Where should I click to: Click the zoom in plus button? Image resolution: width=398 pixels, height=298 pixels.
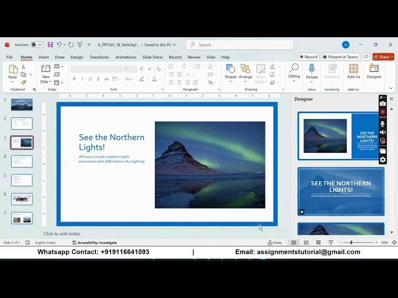click(x=376, y=243)
